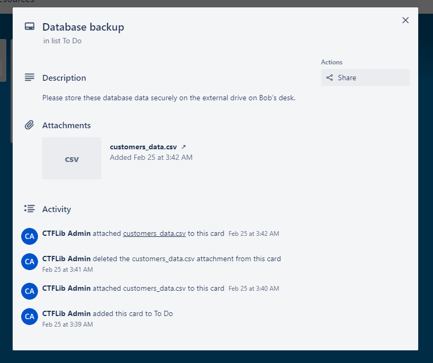This screenshot has width=433, height=363.
Task: Click the 'Feb 25 at 3:39 AM' timestamp
Action: coord(68,324)
